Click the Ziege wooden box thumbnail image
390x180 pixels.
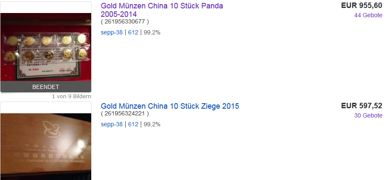coord(46,147)
